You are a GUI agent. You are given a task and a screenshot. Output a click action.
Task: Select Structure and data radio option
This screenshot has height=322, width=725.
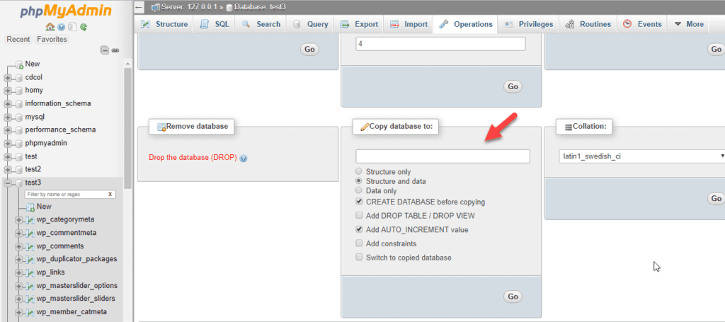tap(359, 181)
